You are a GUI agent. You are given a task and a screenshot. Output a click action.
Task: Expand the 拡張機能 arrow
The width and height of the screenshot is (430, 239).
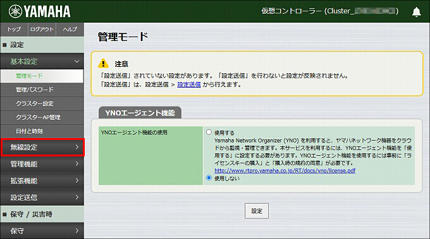click(77, 180)
